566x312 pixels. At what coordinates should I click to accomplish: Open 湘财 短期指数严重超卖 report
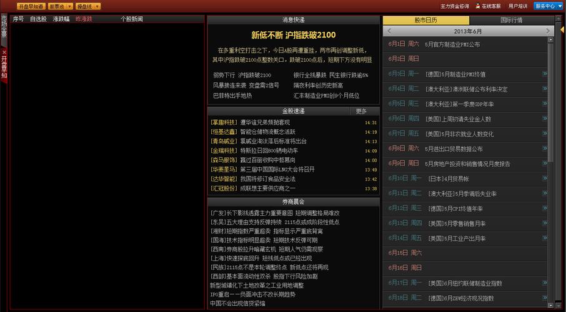pyautogui.click(x=267, y=232)
